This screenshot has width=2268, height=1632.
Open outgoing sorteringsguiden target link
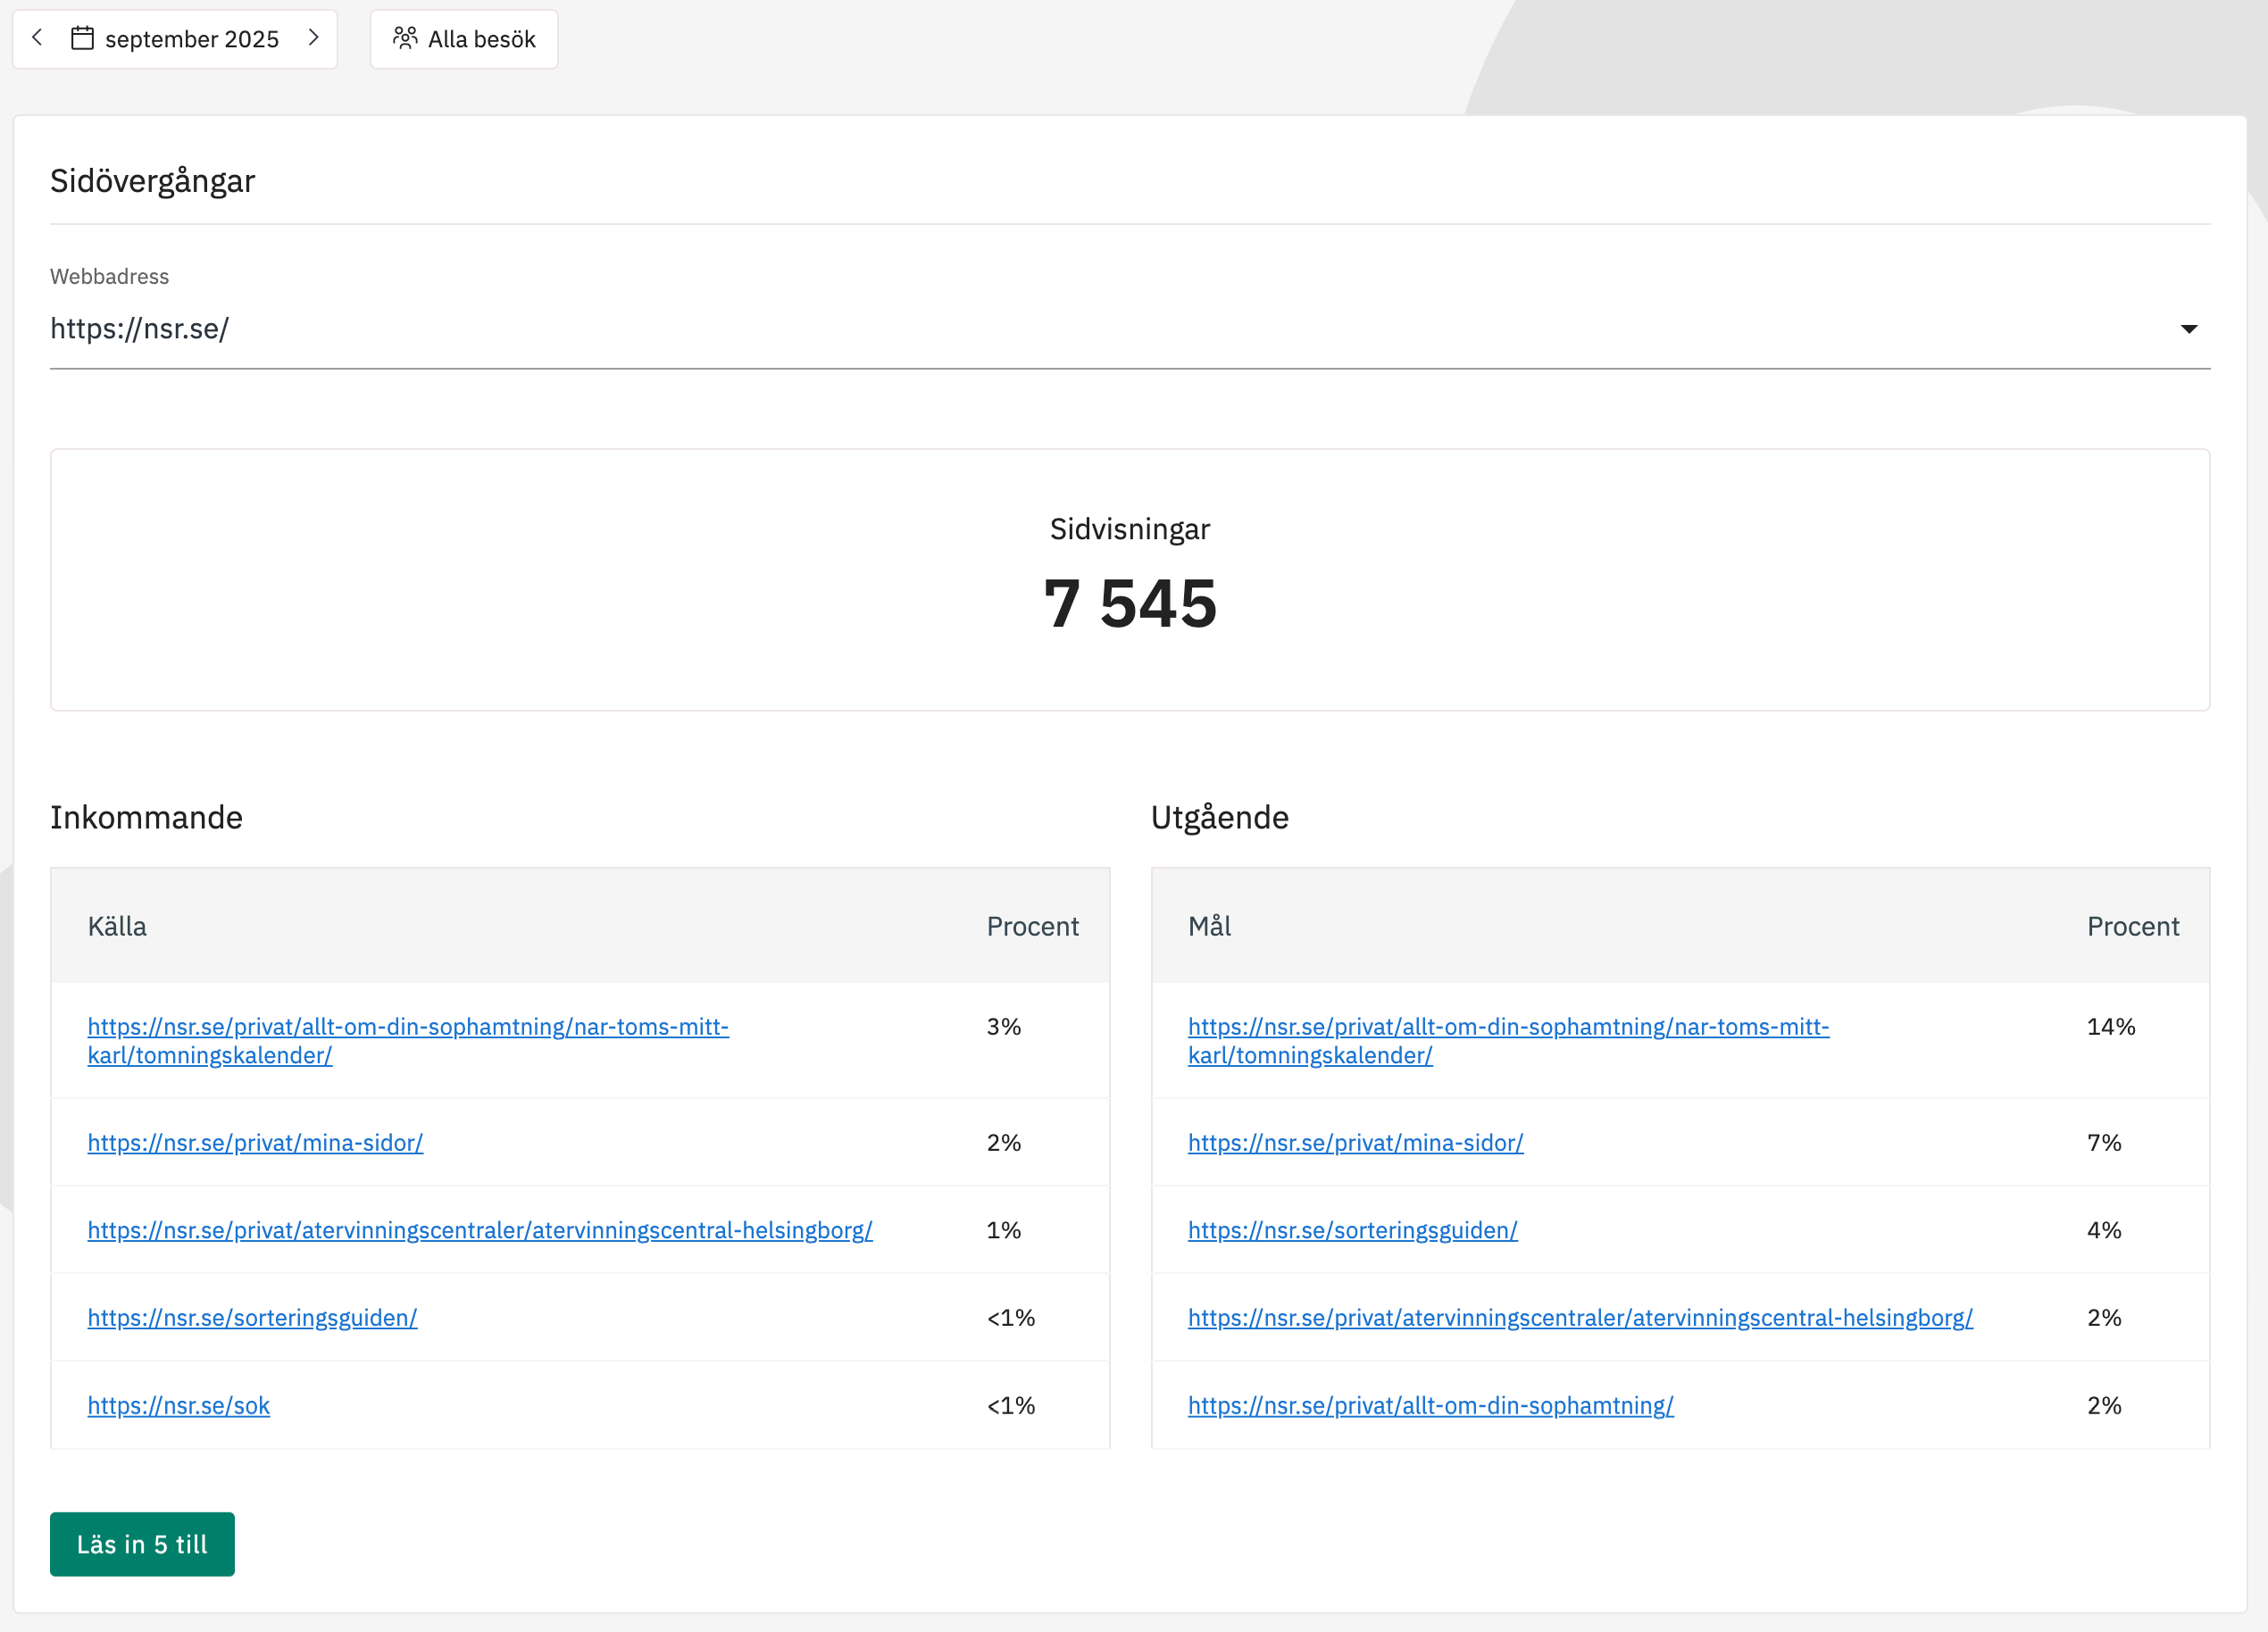pyautogui.click(x=1352, y=1230)
